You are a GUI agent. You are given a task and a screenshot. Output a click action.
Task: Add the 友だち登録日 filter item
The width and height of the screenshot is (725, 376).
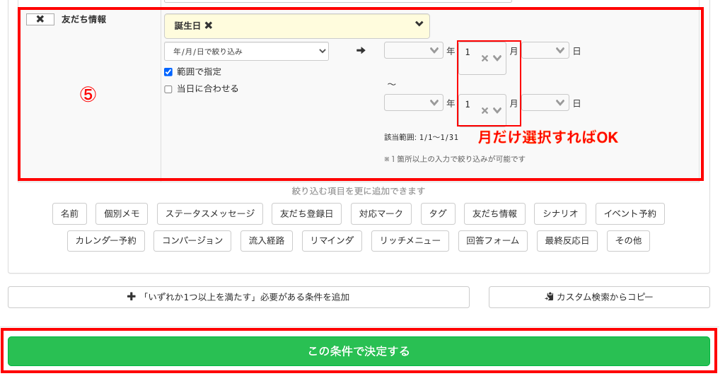coord(306,214)
